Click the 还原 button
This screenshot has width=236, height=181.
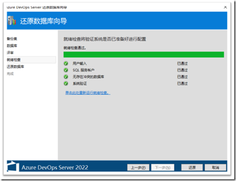coord(192,168)
